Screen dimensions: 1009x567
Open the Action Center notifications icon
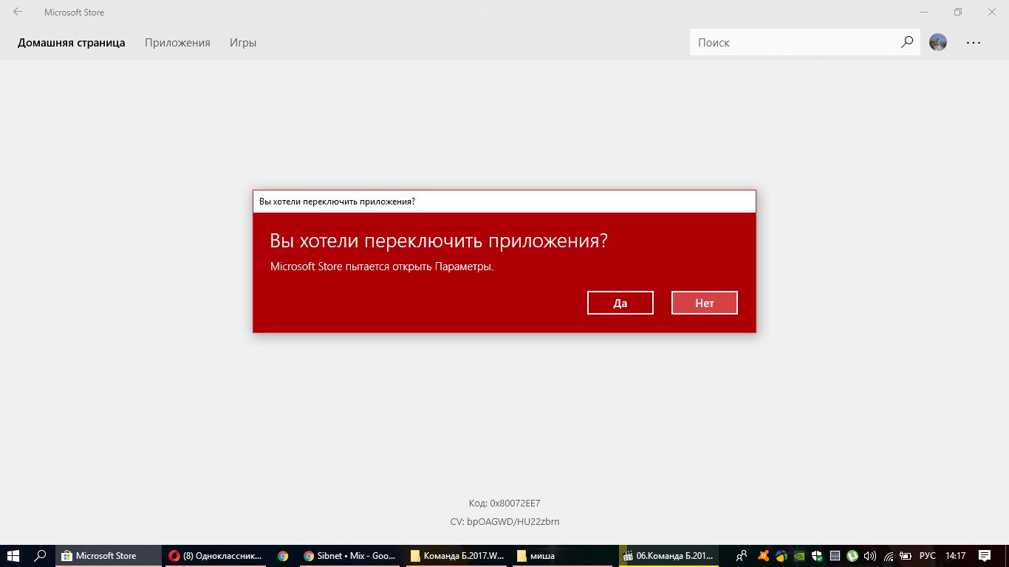985,556
